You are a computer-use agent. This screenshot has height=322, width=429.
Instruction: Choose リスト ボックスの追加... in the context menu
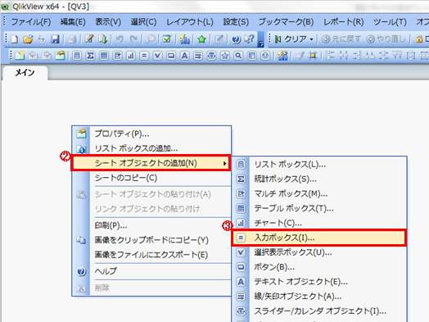(152, 148)
